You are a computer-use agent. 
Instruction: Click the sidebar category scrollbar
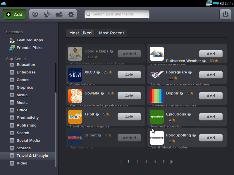56,128
